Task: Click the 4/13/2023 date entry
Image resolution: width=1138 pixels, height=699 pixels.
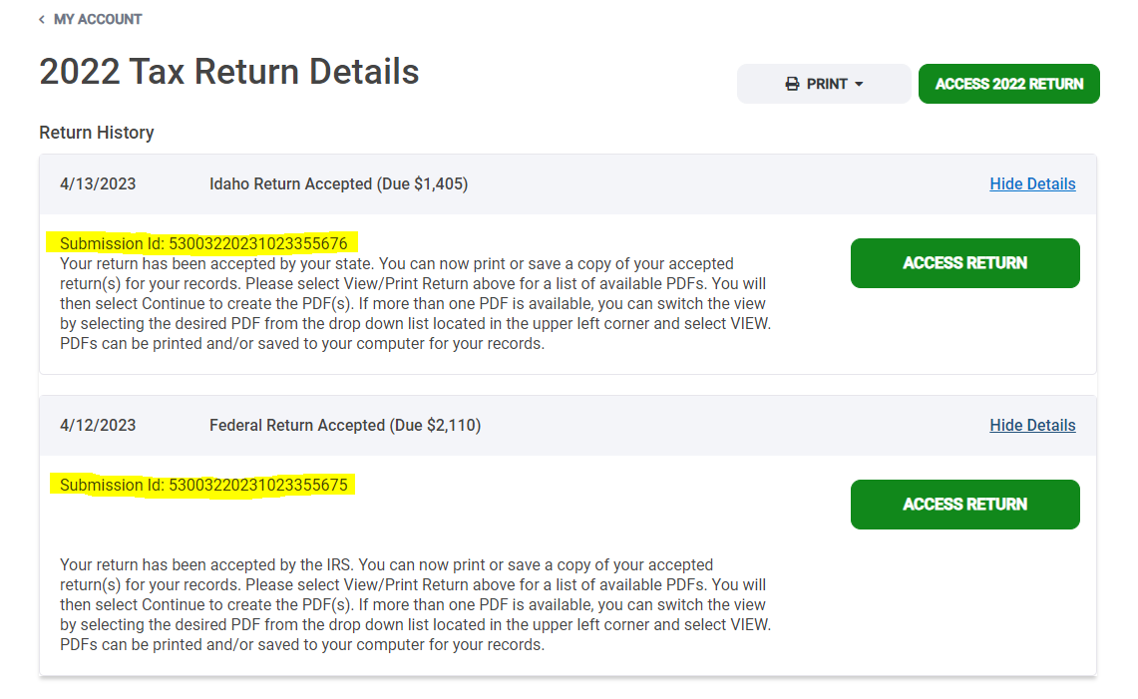Action: pos(98,184)
